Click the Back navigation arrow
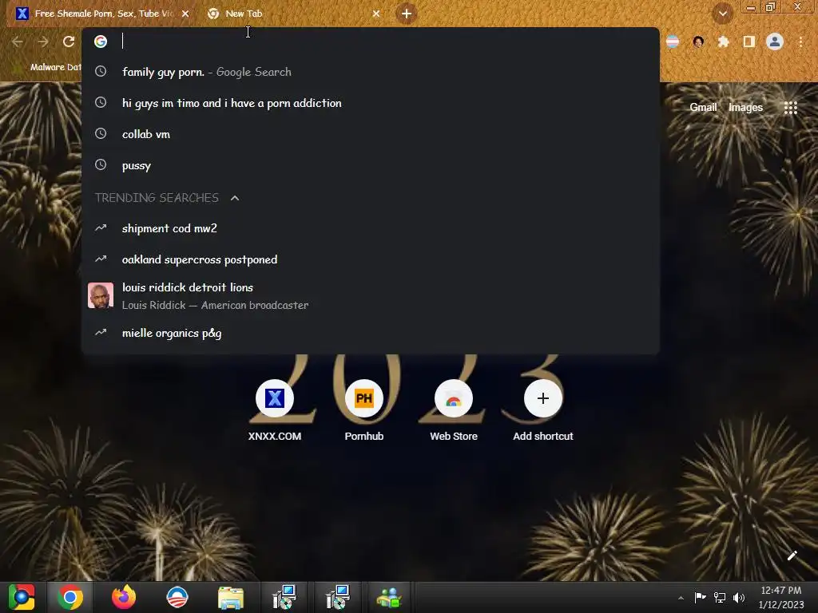818x613 pixels. point(18,42)
